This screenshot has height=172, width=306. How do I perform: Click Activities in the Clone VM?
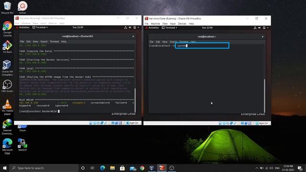pyautogui.click(x=153, y=28)
